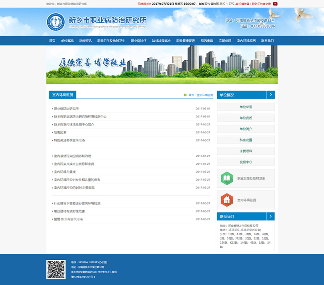
Task: Go to 职业病诊疗 in the nav menu
Action: tap(138, 41)
